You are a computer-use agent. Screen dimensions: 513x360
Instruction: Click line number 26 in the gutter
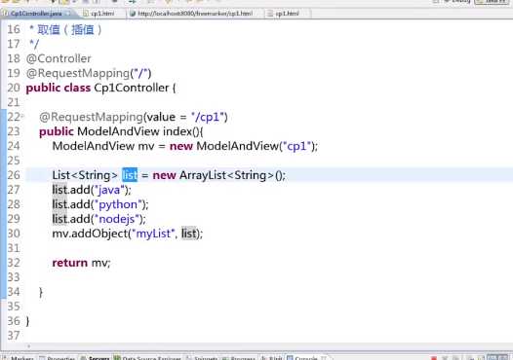14,175
